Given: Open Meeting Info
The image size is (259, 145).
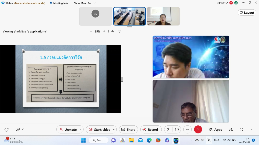Looking at the screenshot, I should (x=58, y=3).
